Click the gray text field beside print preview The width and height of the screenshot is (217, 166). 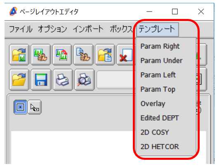point(116,80)
